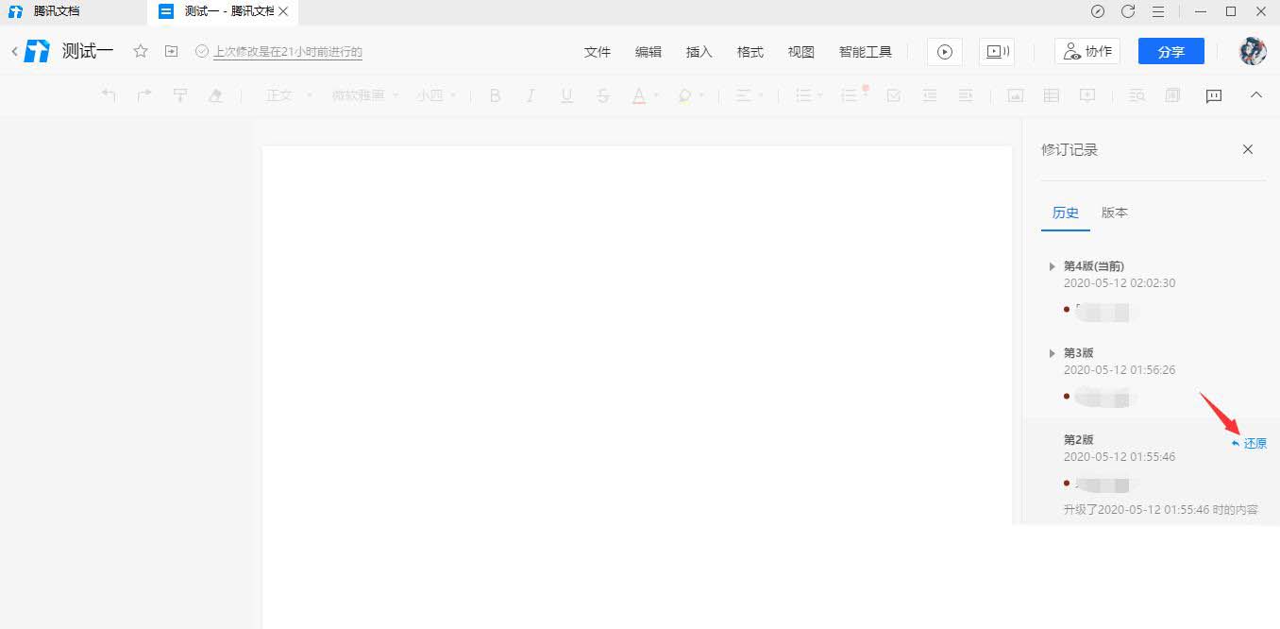The height and width of the screenshot is (629, 1280).
Task: Toggle italic formatting
Action: click(x=531, y=95)
